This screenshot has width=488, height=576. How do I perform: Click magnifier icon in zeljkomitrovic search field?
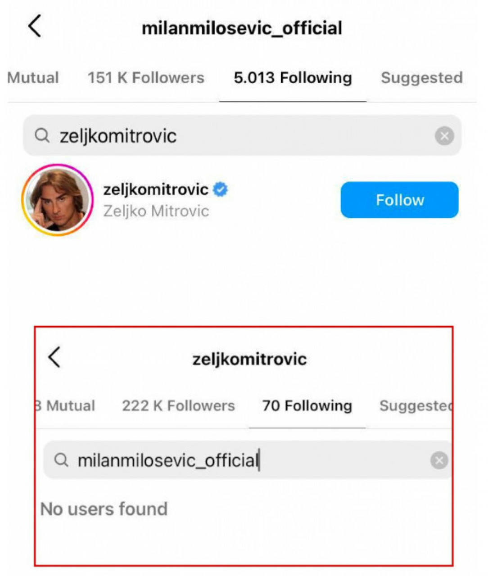tap(42, 135)
